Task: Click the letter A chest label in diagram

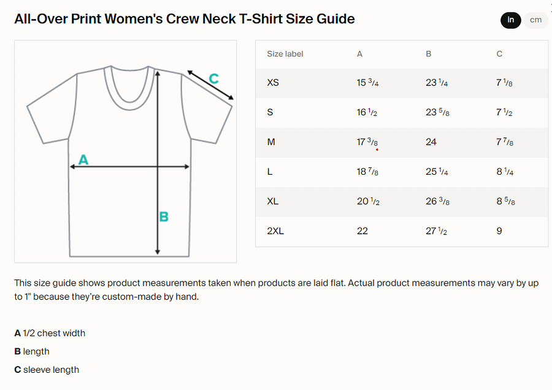Action: point(83,159)
